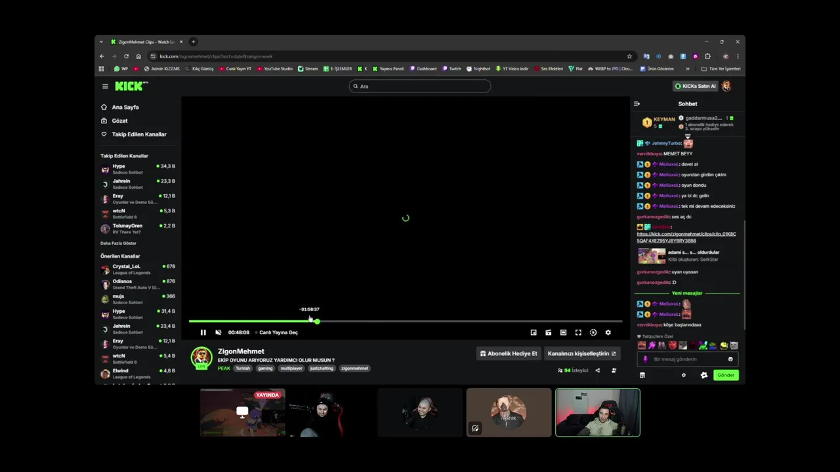Viewport: 840px width, 472px height.
Task: Open player settings gear
Action: [608, 332]
